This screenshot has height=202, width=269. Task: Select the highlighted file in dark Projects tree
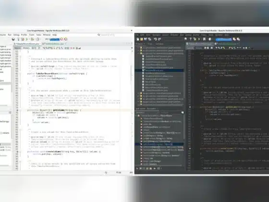[x=159, y=70]
